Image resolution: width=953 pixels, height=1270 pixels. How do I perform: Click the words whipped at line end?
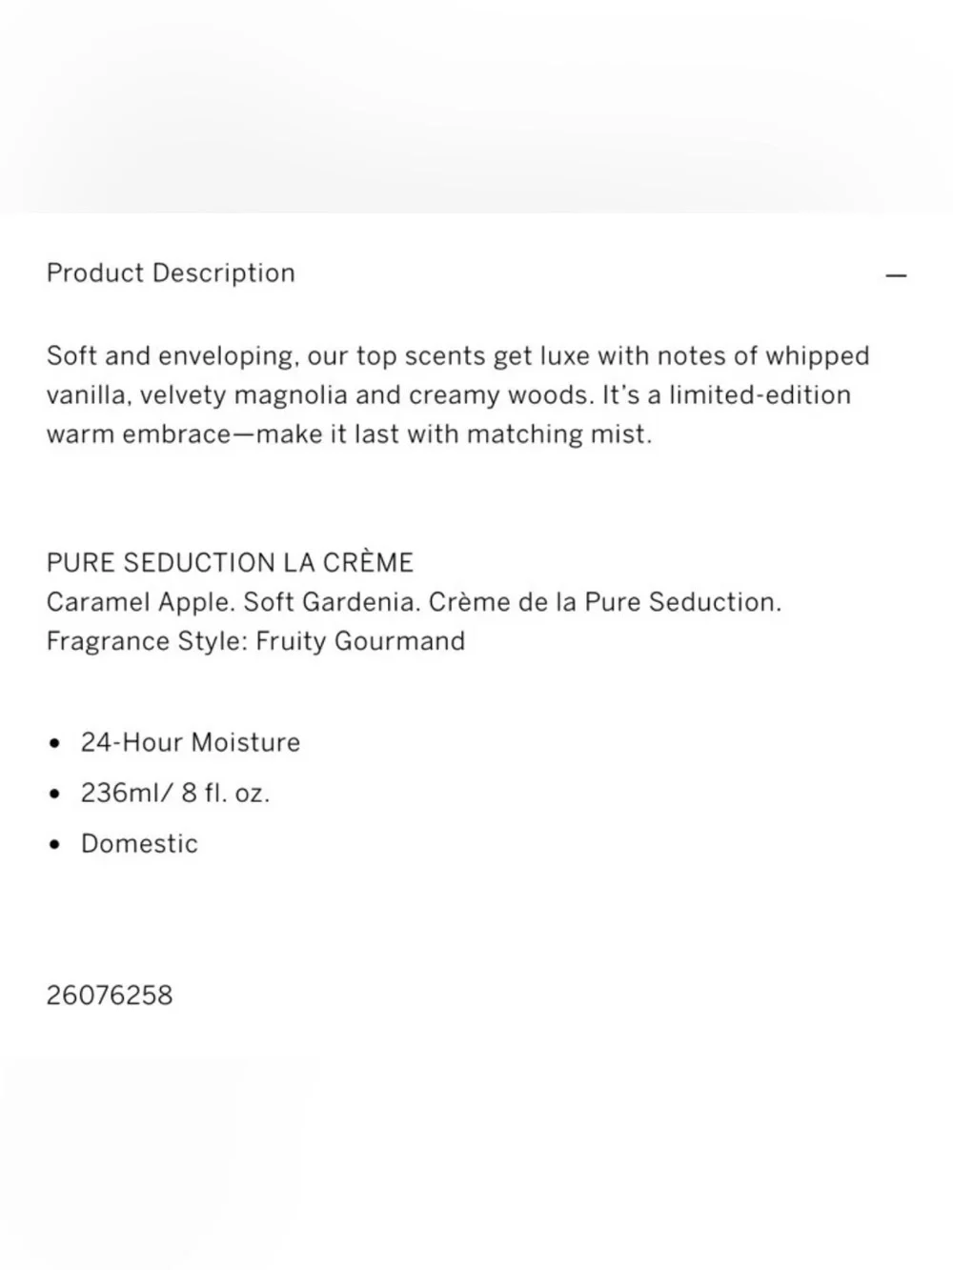818,356
